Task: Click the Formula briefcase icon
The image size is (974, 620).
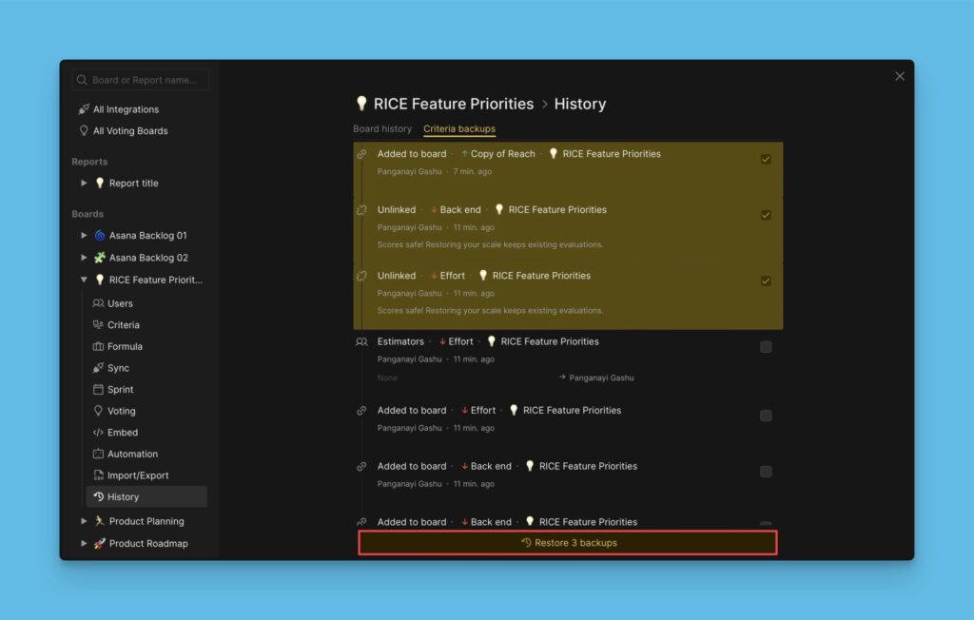Action: point(98,346)
